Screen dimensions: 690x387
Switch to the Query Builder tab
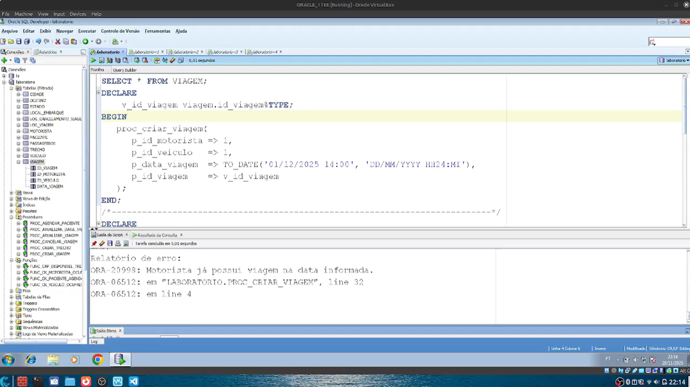[125, 70]
